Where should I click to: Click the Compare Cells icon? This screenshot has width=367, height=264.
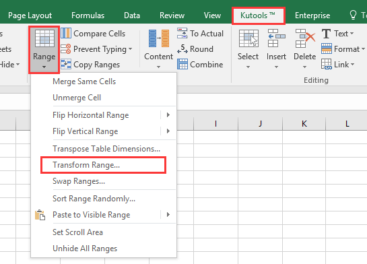point(66,33)
